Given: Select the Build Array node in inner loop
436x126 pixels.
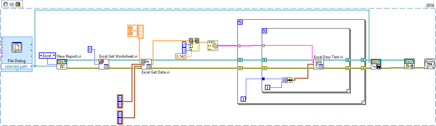Looking at the screenshot, I should pos(287,80).
